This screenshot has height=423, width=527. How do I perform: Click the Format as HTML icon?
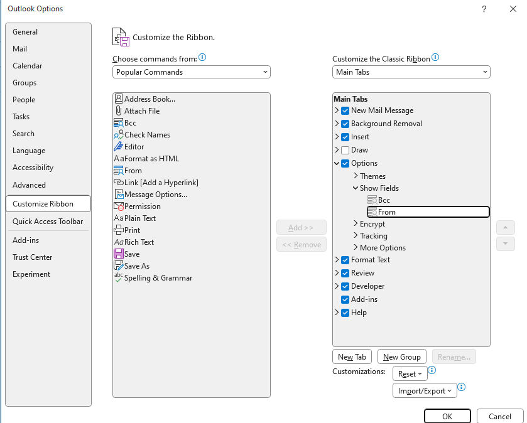[x=119, y=158]
